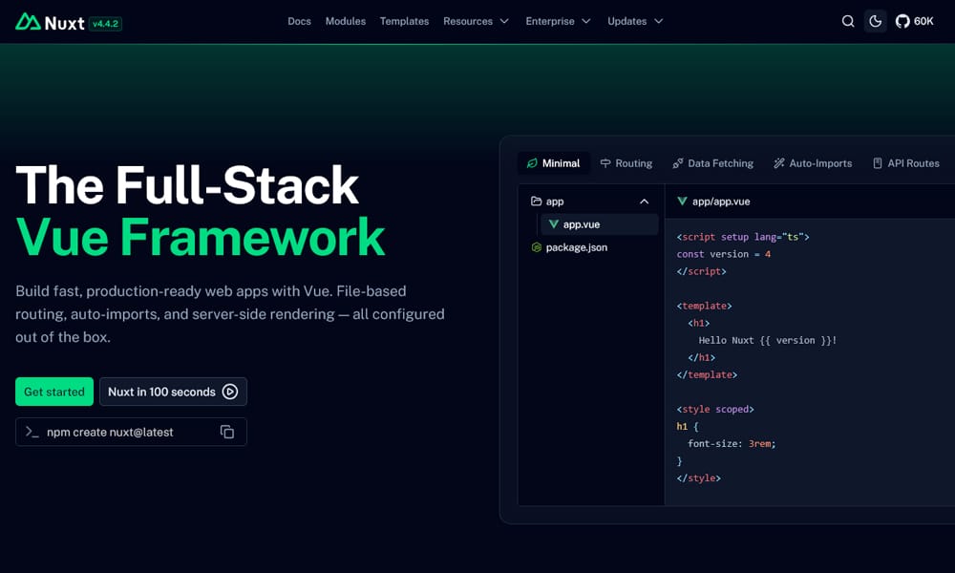The width and height of the screenshot is (955, 573).
Task: Select app.vue in the file tree
Action: coord(600,224)
